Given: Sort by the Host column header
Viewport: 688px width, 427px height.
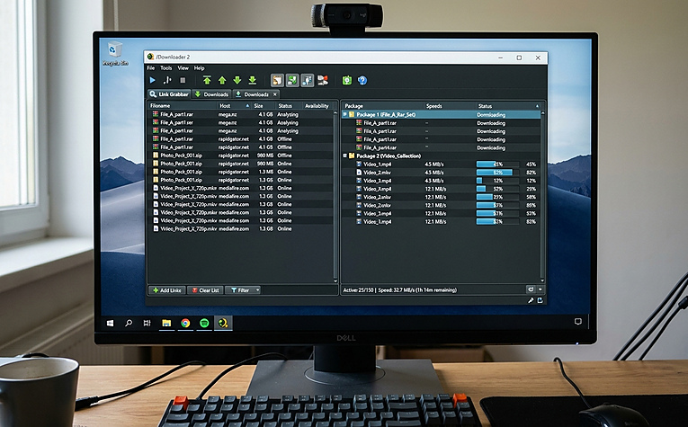Looking at the screenshot, I should pos(234,106).
